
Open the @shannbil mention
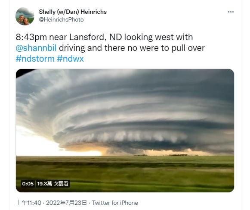click(36, 48)
